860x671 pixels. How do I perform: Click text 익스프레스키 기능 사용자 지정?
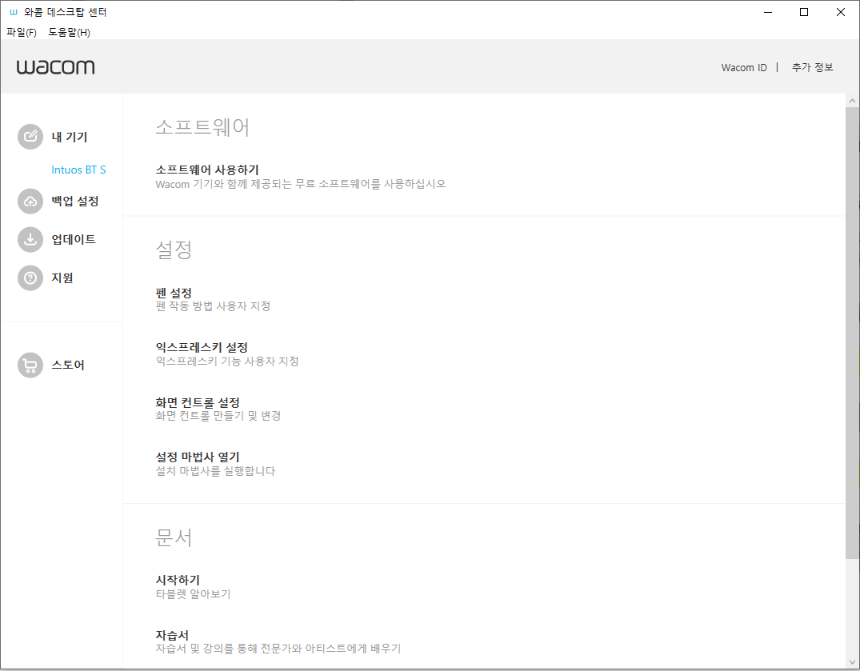pyautogui.click(x=227, y=361)
